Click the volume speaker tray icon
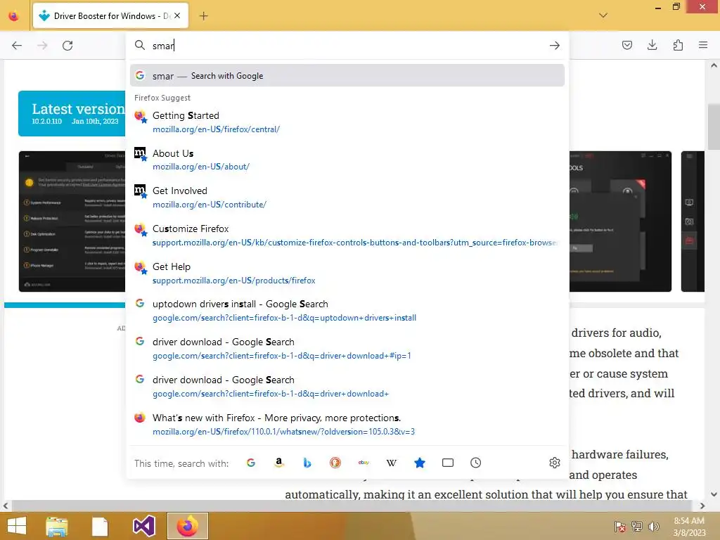Image resolution: width=720 pixels, height=540 pixels. (x=654, y=527)
